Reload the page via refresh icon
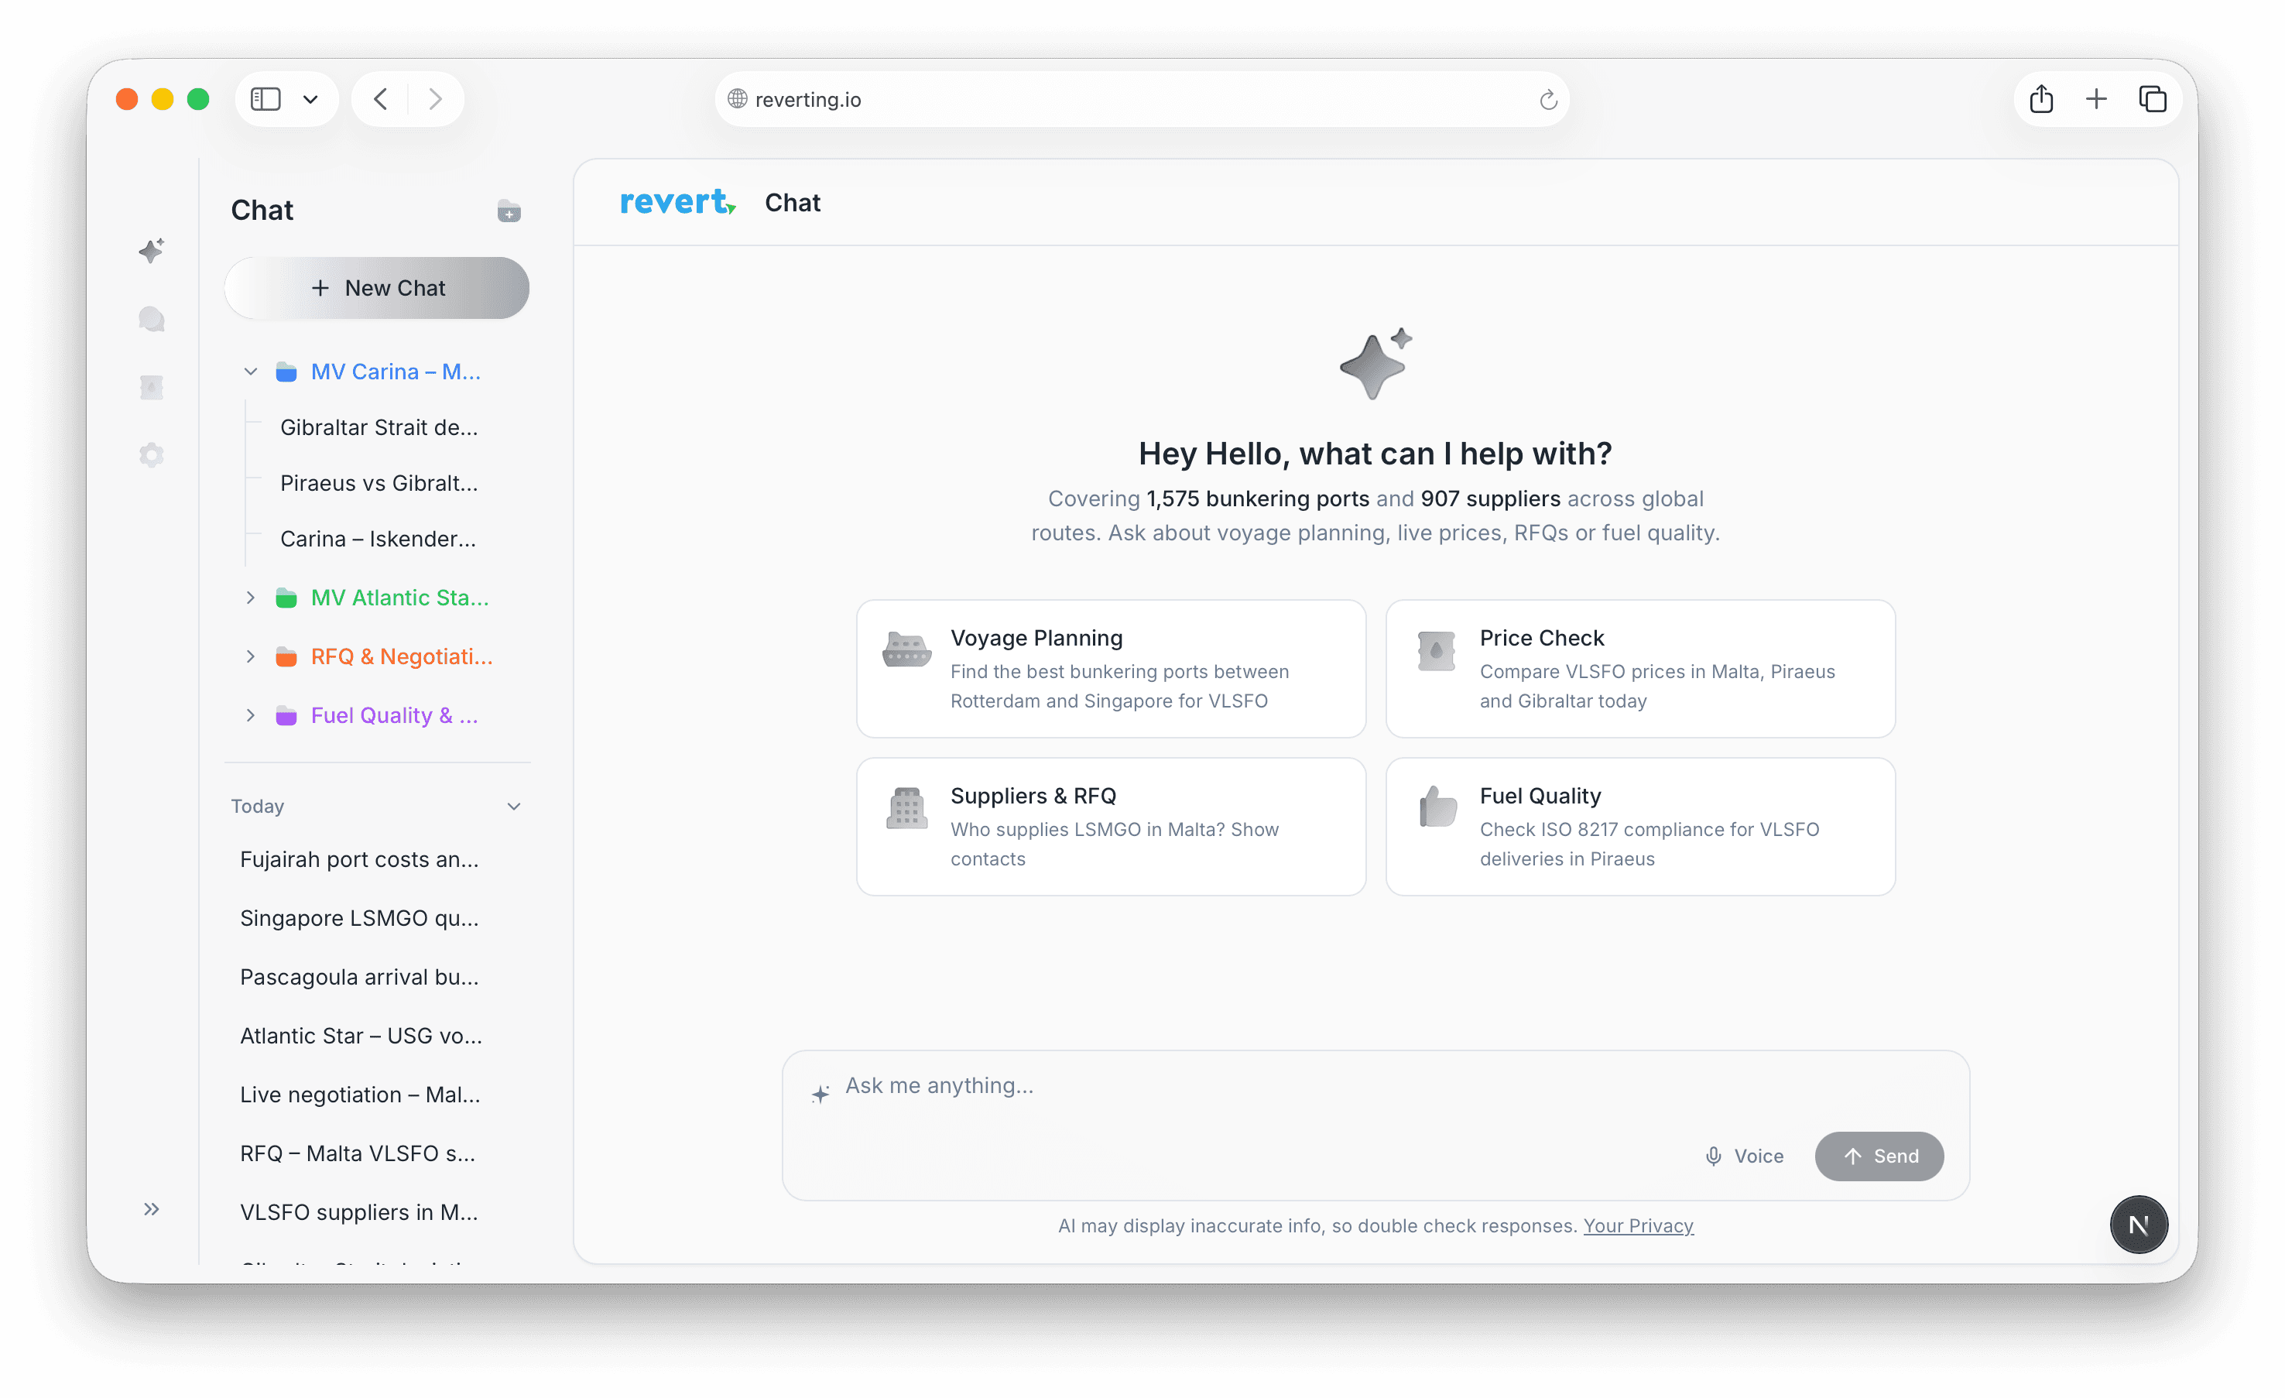The height and width of the screenshot is (1398, 2285). (x=1548, y=99)
